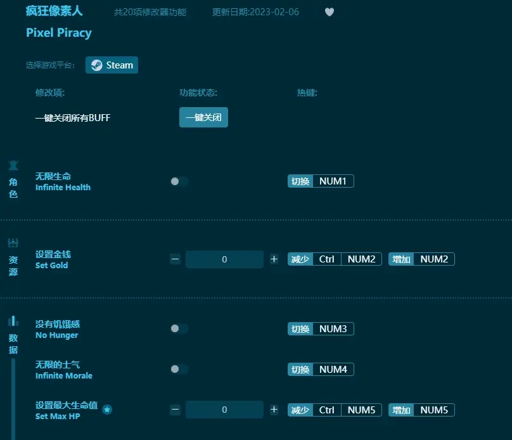Toggle No Hunger switch
The image size is (512, 440).
(x=179, y=328)
